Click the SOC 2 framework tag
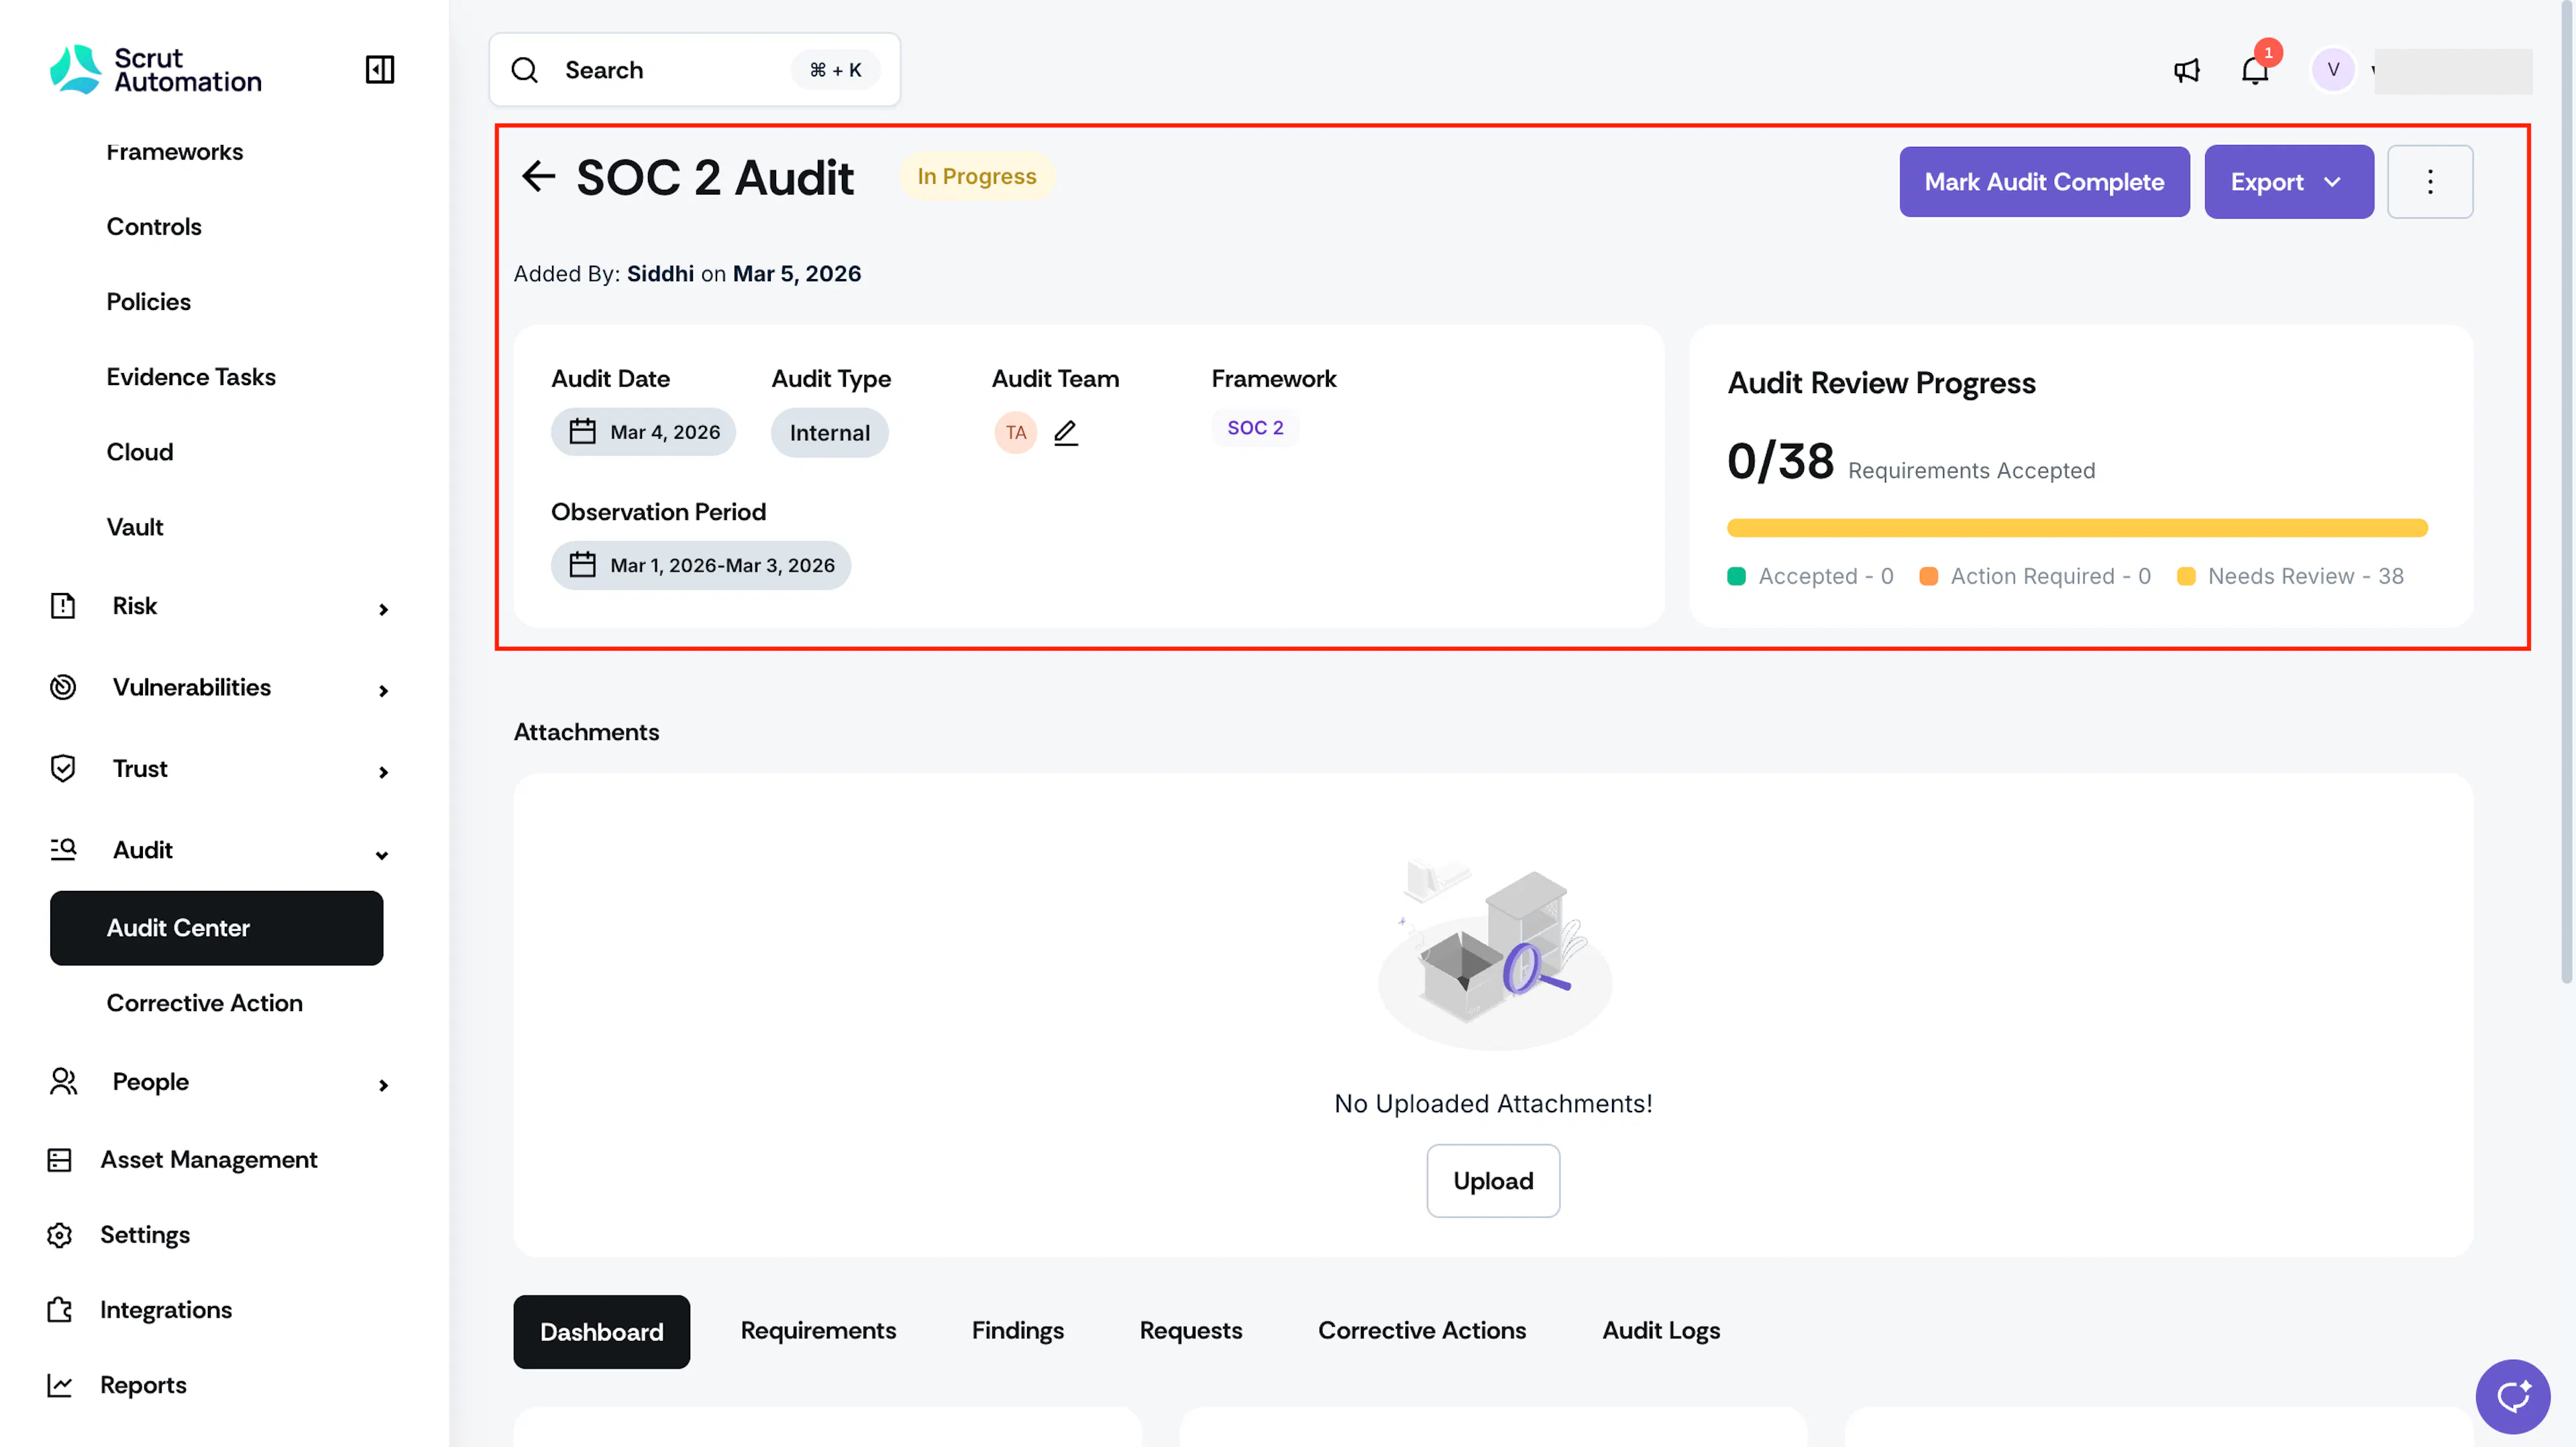This screenshot has width=2576, height=1447. point(1255,428)
